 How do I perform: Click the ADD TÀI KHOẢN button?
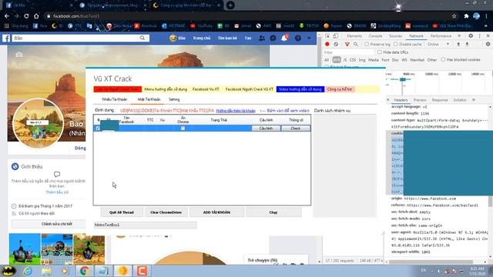(x=216, y=212)
